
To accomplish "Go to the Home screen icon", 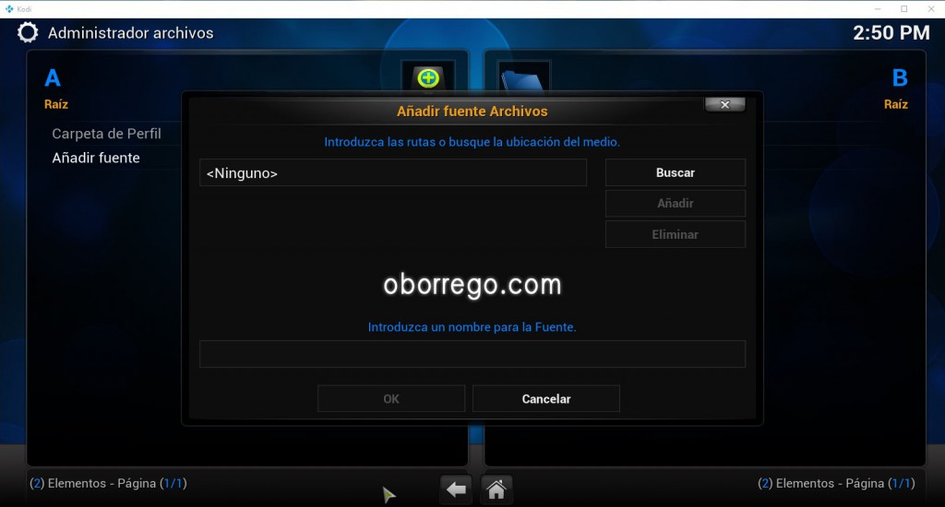I will (496, 489).
